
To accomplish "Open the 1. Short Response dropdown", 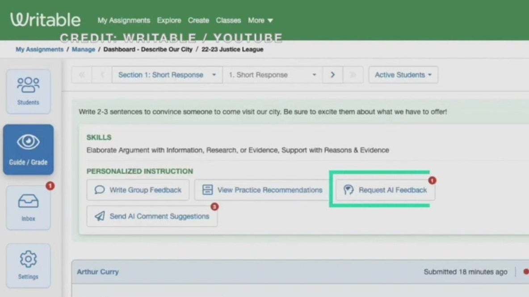I will tap(272, 75).
